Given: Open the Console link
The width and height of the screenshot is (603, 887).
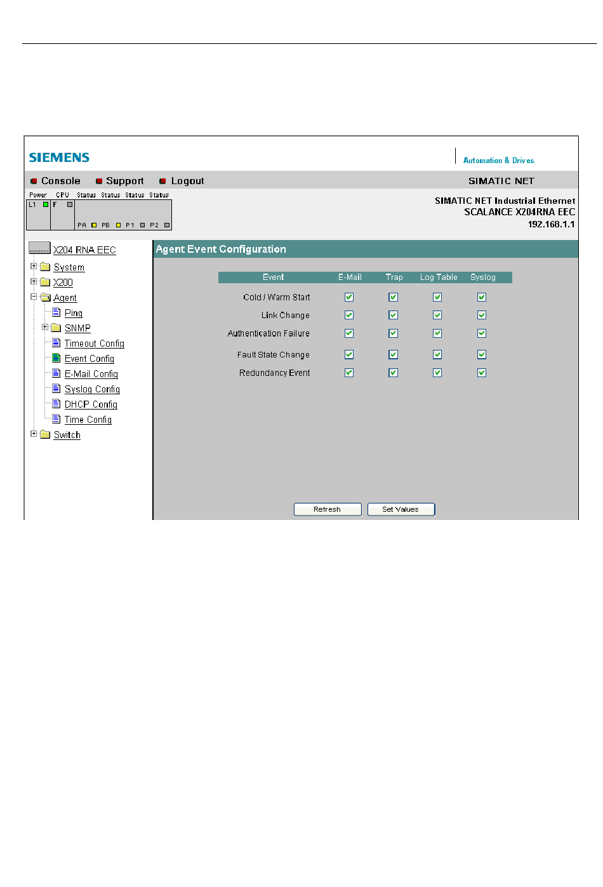Looking at the screenshot, I should coord(61,181).
